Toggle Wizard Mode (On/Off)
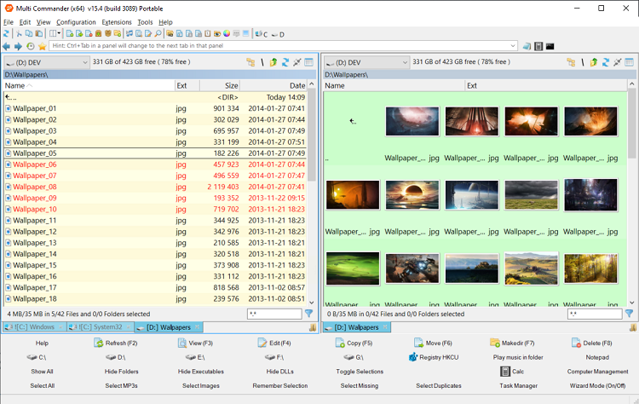Viewport: 639px width, 404px height. (x=596, y=385)
